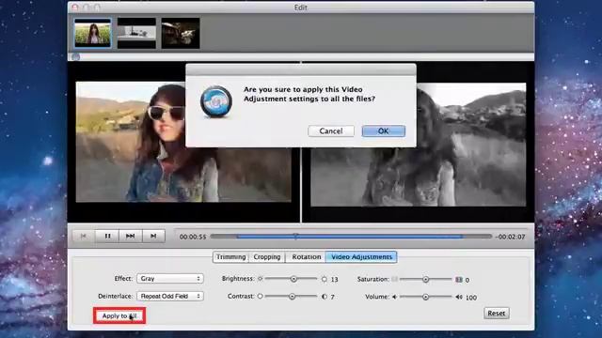Click the playback timeline scrubber

click(x=295, y=237)
